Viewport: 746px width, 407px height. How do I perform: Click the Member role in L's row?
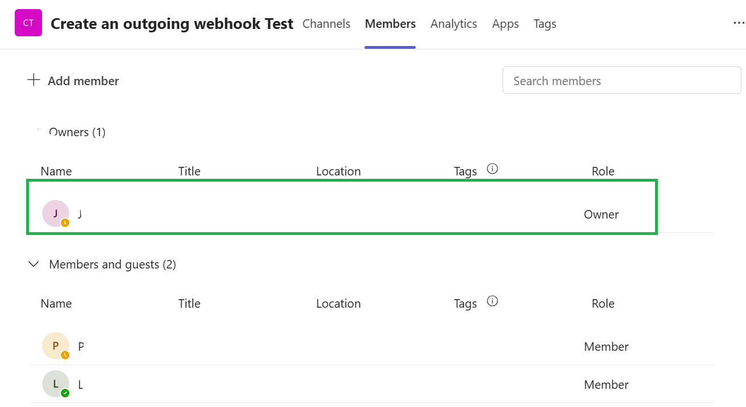(606, 385)
